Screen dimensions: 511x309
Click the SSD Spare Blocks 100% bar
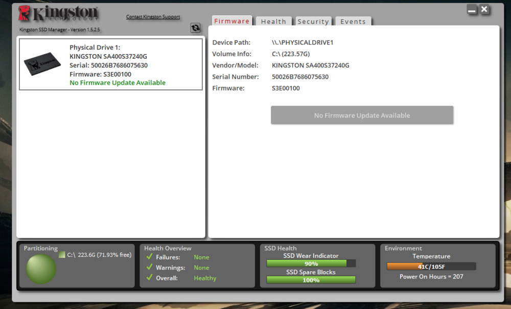pos(311,280)
